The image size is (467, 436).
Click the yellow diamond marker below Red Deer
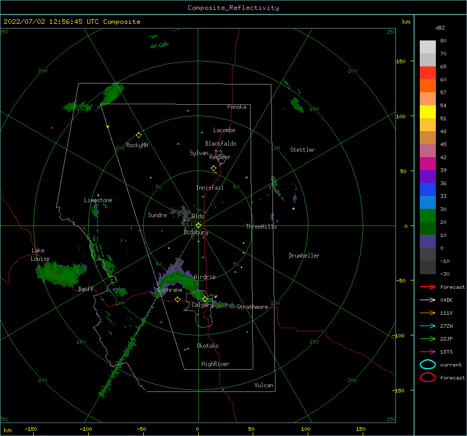click(213, 168)
